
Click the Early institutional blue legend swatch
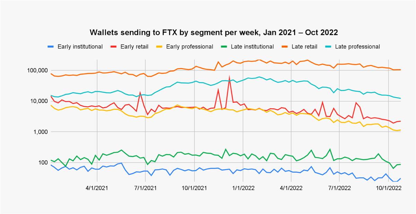[51, 47]
